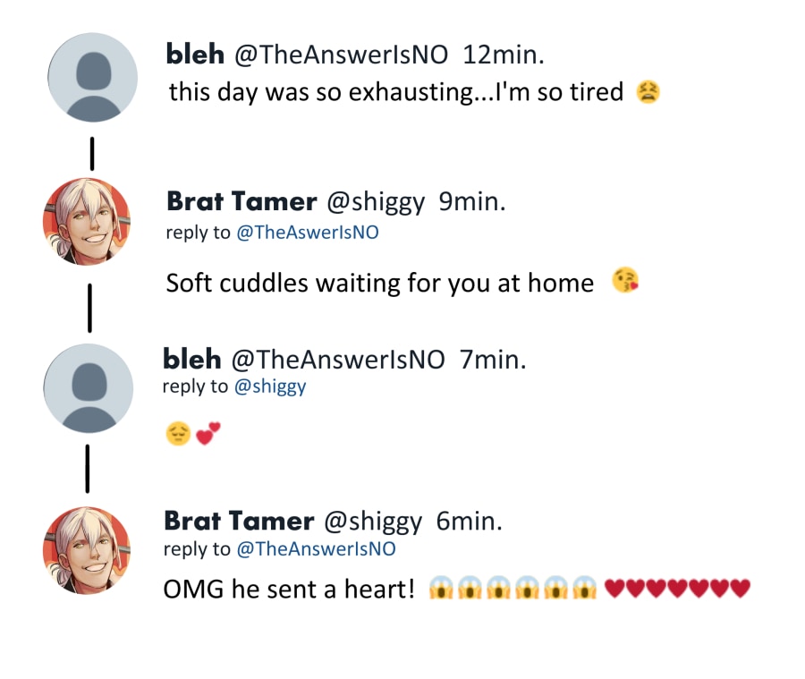The image size is (805, 679).
Task: Open the "Brat Tamer" name on the 9min tweet
Action: (241, 202)
